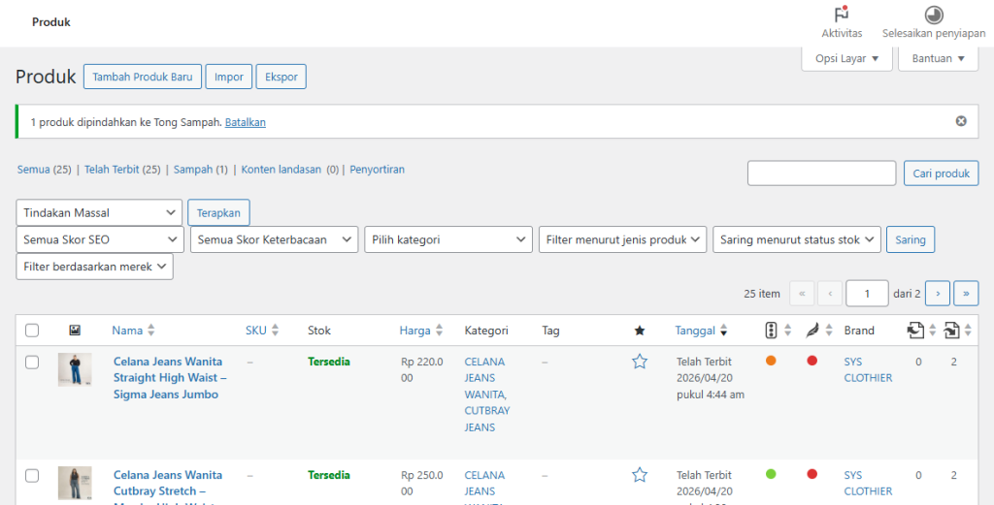Image resolution: width=994 pixels, height=505 pixels.
Task: Click the current page number field
Action: click(867, 294)
